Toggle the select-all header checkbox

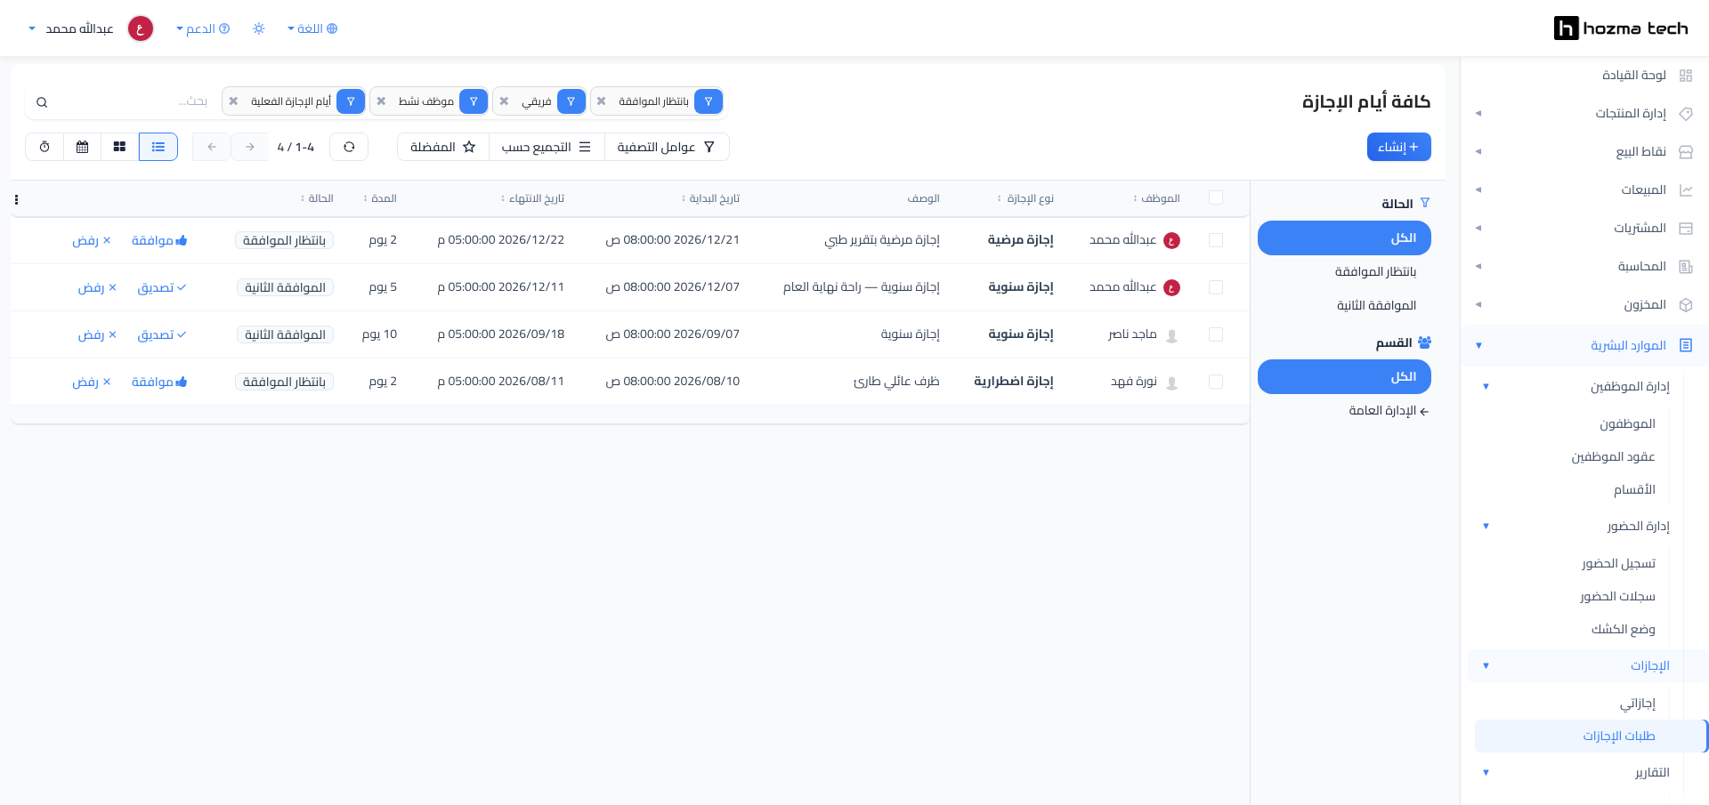pyautogui.click(x=1216, y=197)
